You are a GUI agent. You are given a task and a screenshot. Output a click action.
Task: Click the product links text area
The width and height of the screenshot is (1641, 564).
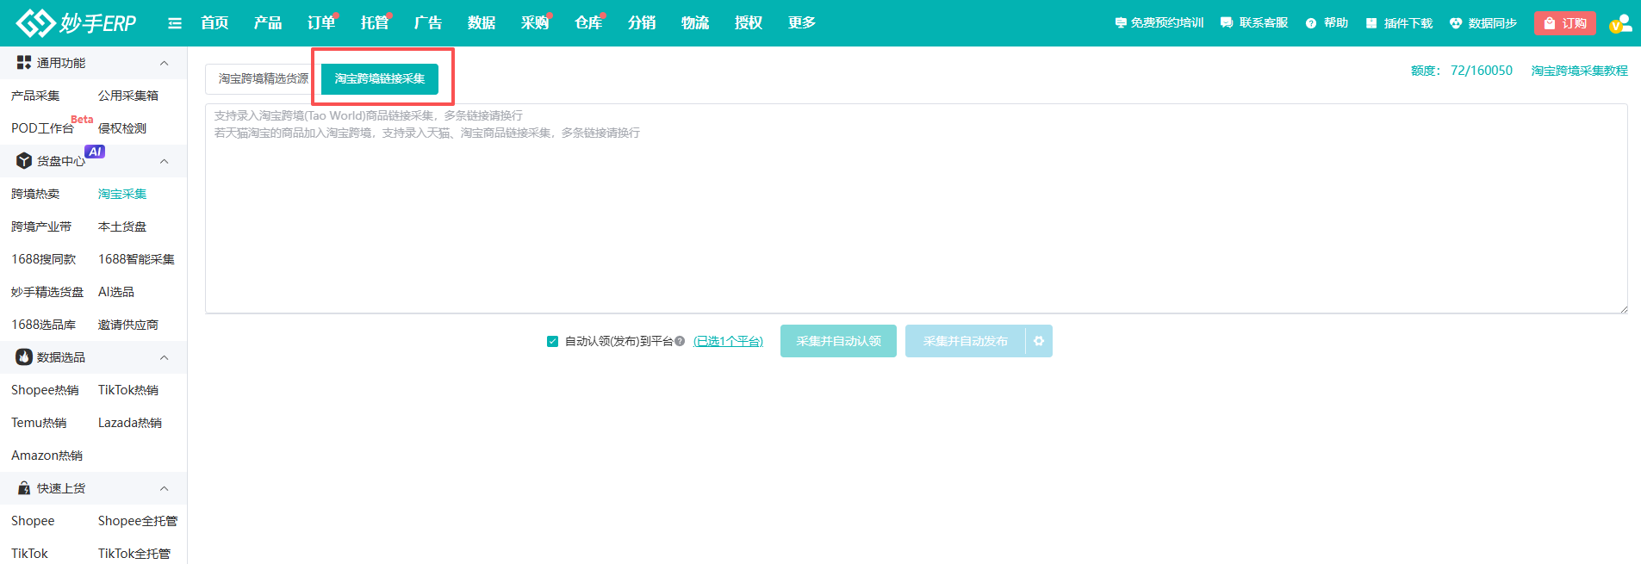point(917,208)
